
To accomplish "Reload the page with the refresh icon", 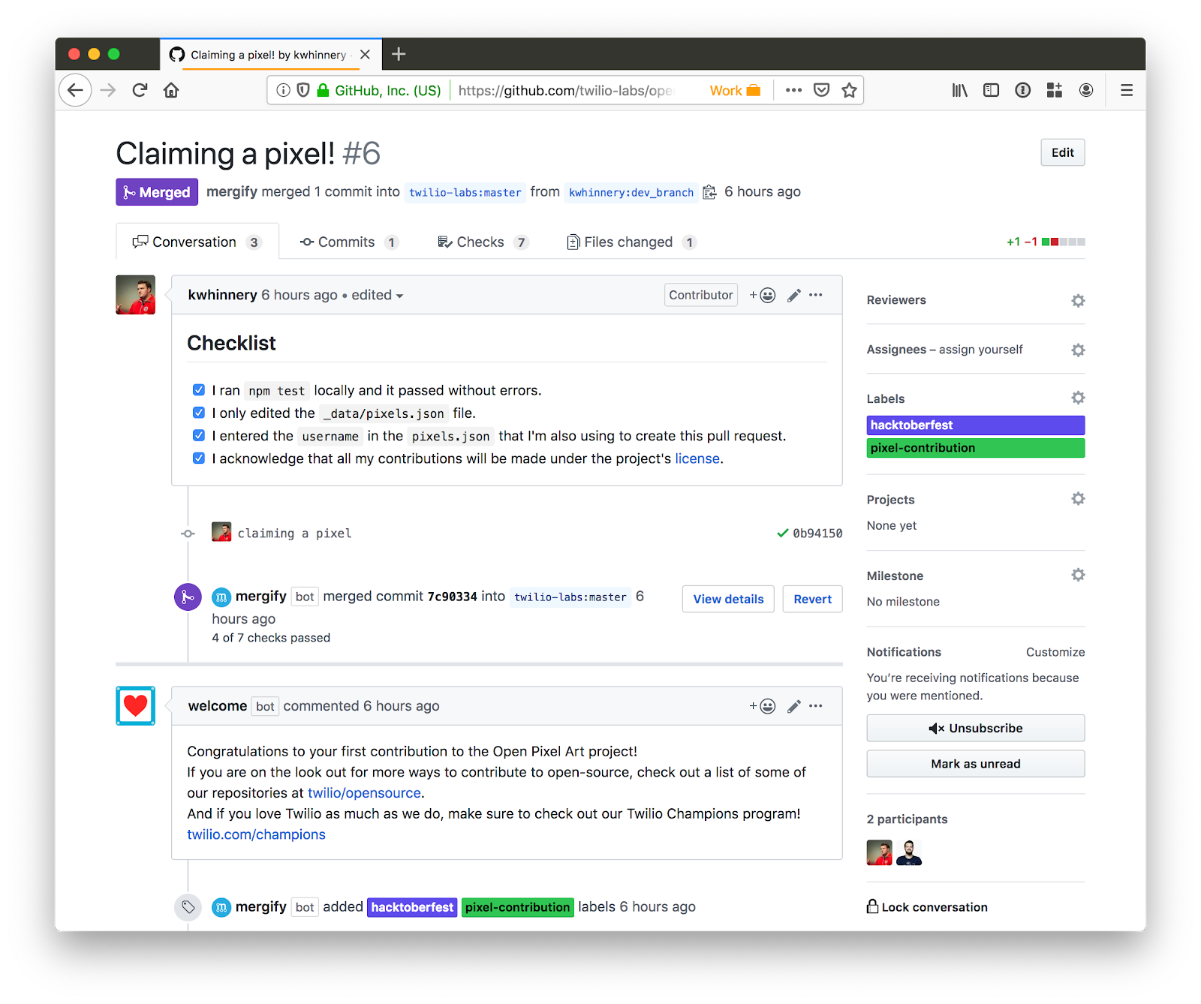I will click(x=140, y=91).
